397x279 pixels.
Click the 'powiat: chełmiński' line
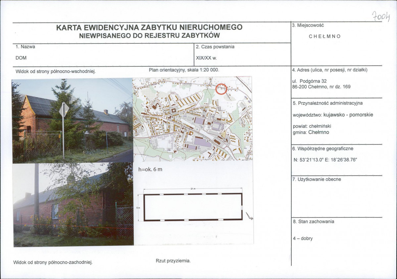tap(312, 126)
